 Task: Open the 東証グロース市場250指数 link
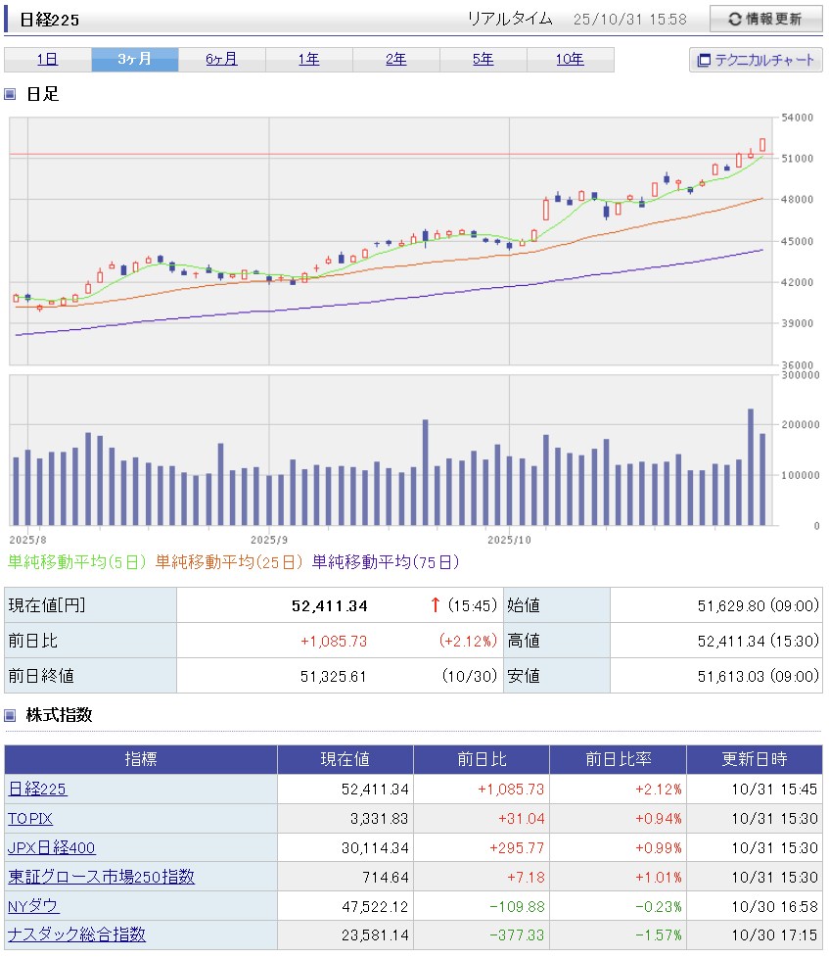pos(102,877)
